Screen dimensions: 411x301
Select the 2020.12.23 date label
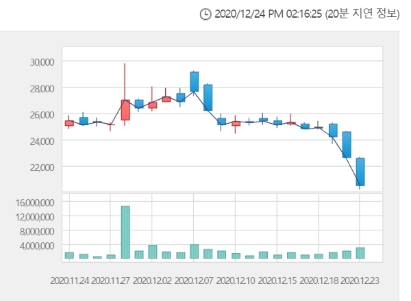[x=360, y=280]
